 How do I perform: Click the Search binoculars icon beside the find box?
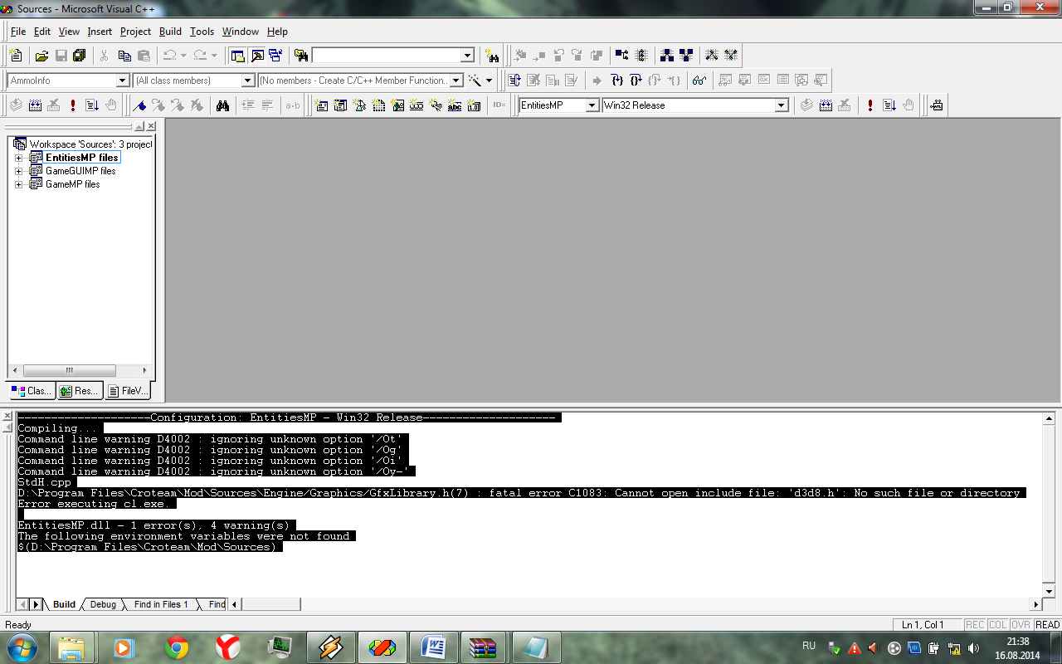[x=493, y=56]
